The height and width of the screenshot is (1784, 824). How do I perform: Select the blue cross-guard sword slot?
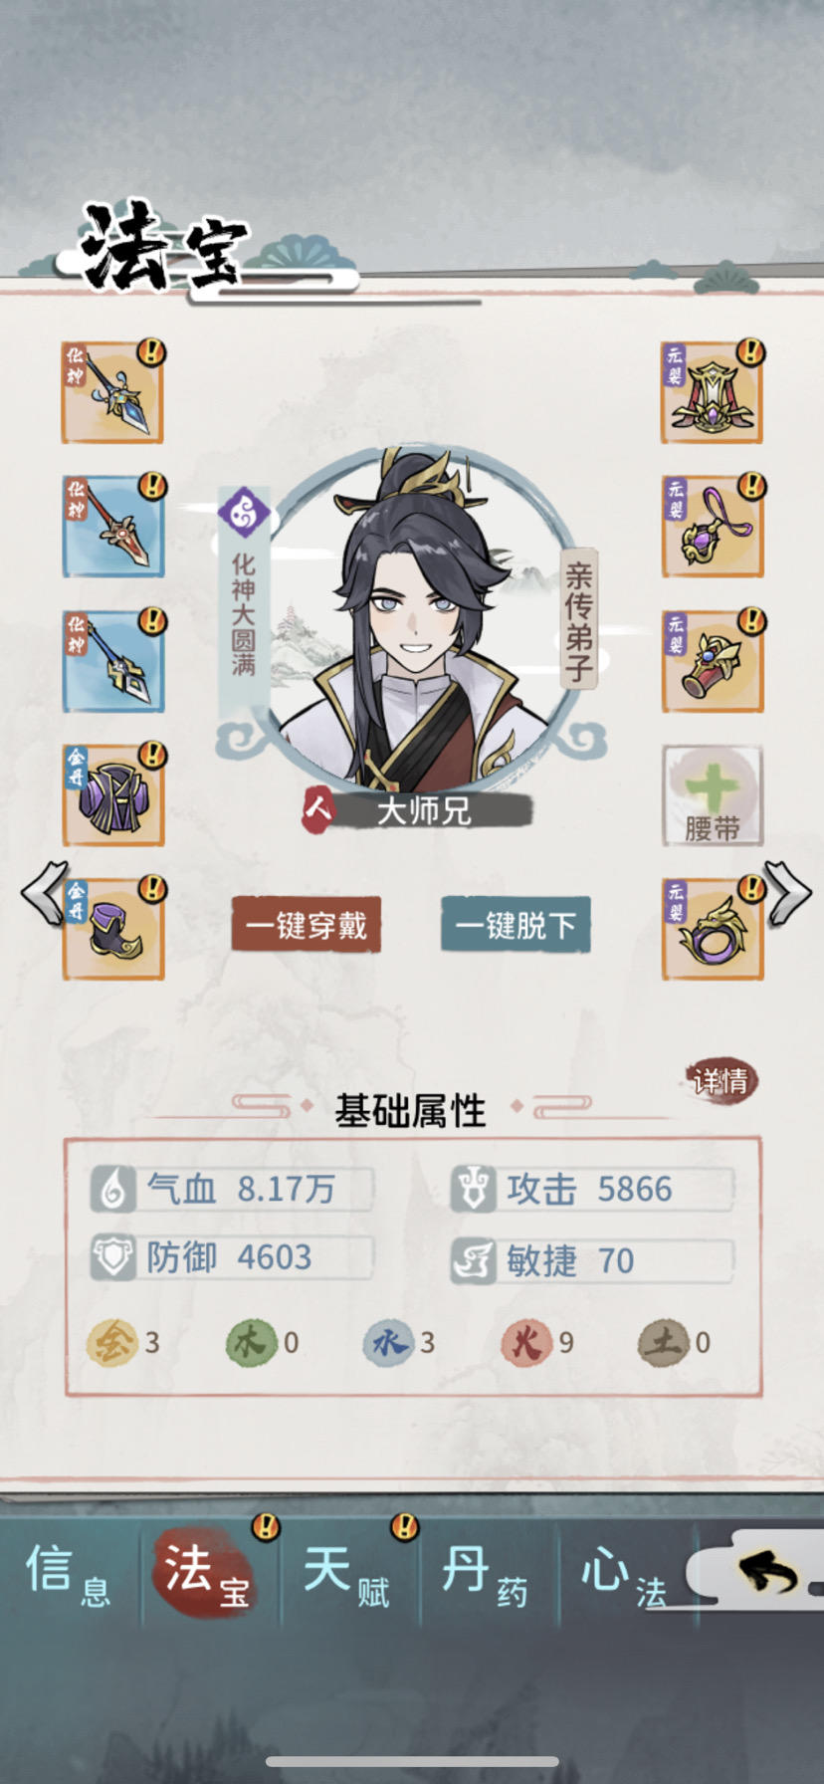coord(112,661)
